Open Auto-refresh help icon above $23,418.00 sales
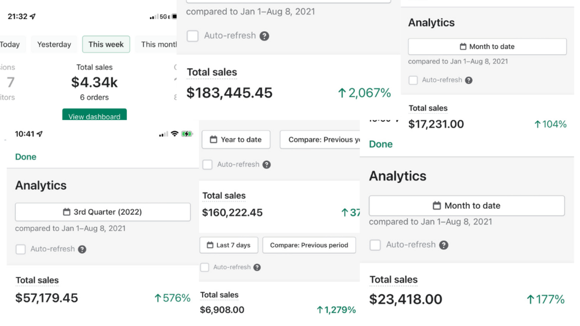The width and height of the screenshot is (580, 326). pos(443,245)
